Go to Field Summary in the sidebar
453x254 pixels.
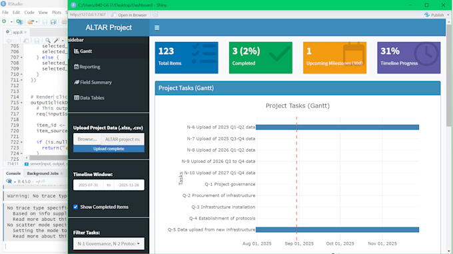(109, 82)
